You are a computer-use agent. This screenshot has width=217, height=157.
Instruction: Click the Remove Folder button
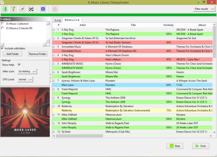pos(37,54)
